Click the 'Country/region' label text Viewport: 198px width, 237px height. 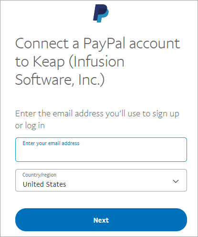tap(40, 175)
